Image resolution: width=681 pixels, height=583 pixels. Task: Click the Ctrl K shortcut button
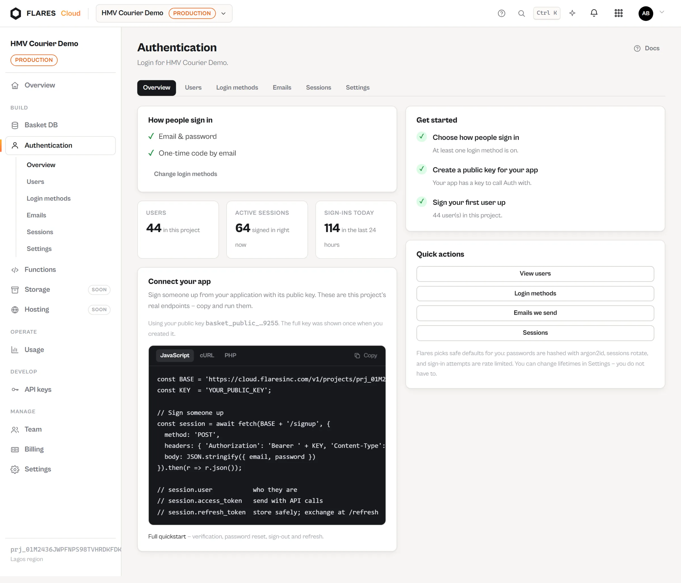click(x=546, y=13)
